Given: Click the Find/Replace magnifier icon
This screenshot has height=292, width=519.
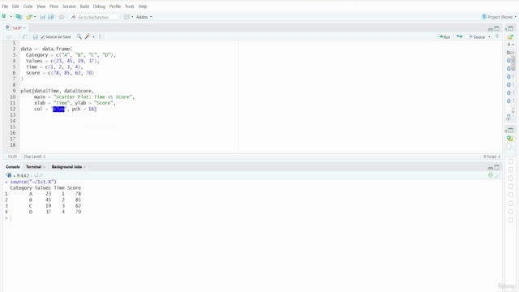Looking at the screenshot, I should click(x=79, y=36).
